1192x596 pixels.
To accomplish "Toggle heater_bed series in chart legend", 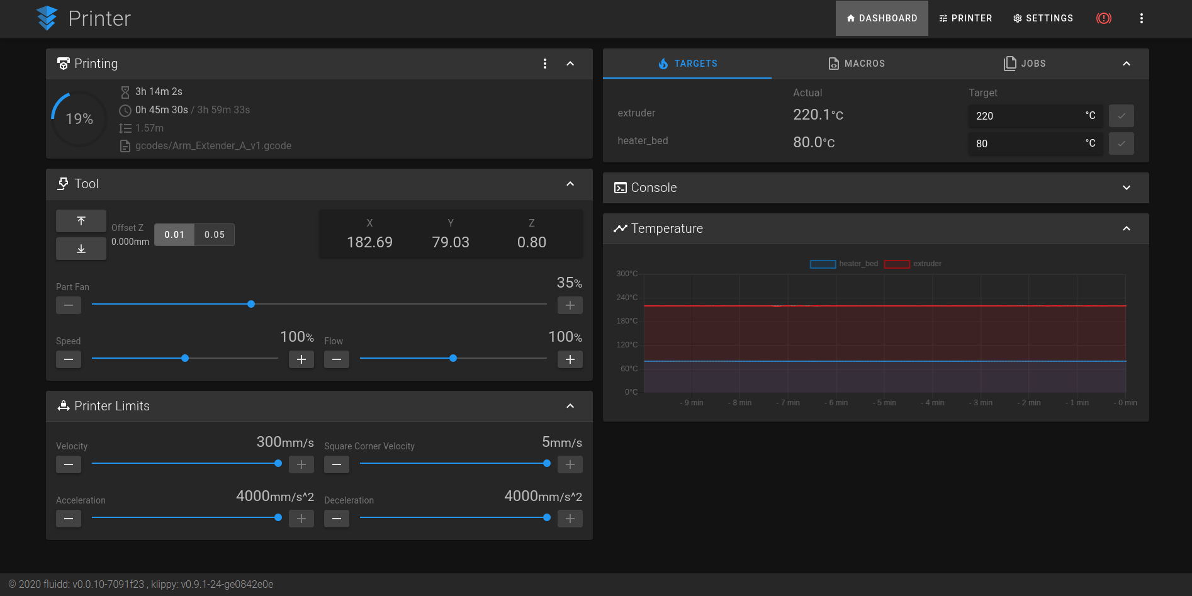I will pos(844,264).
